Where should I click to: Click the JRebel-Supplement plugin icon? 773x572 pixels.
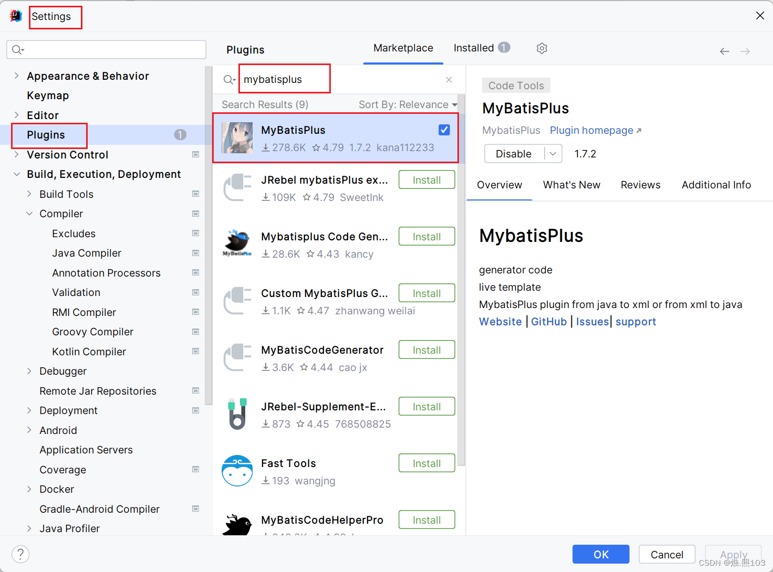pos(237,414)
